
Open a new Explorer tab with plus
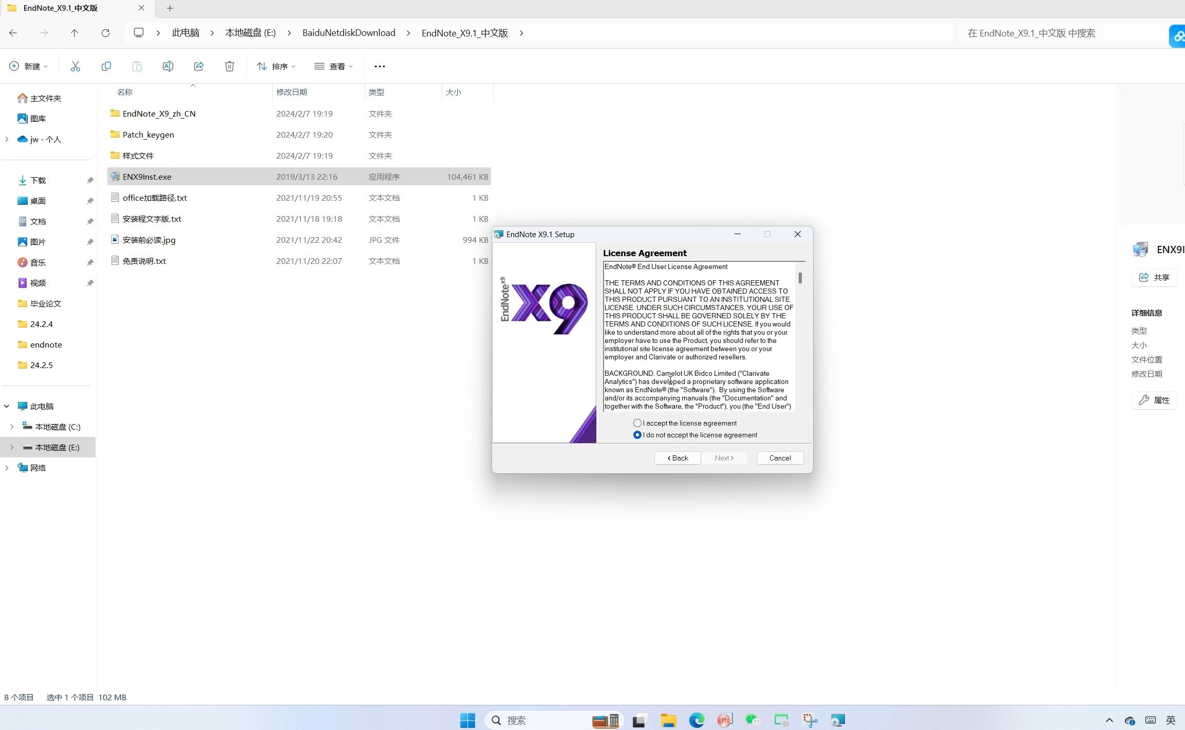click(x=170, y=8)
